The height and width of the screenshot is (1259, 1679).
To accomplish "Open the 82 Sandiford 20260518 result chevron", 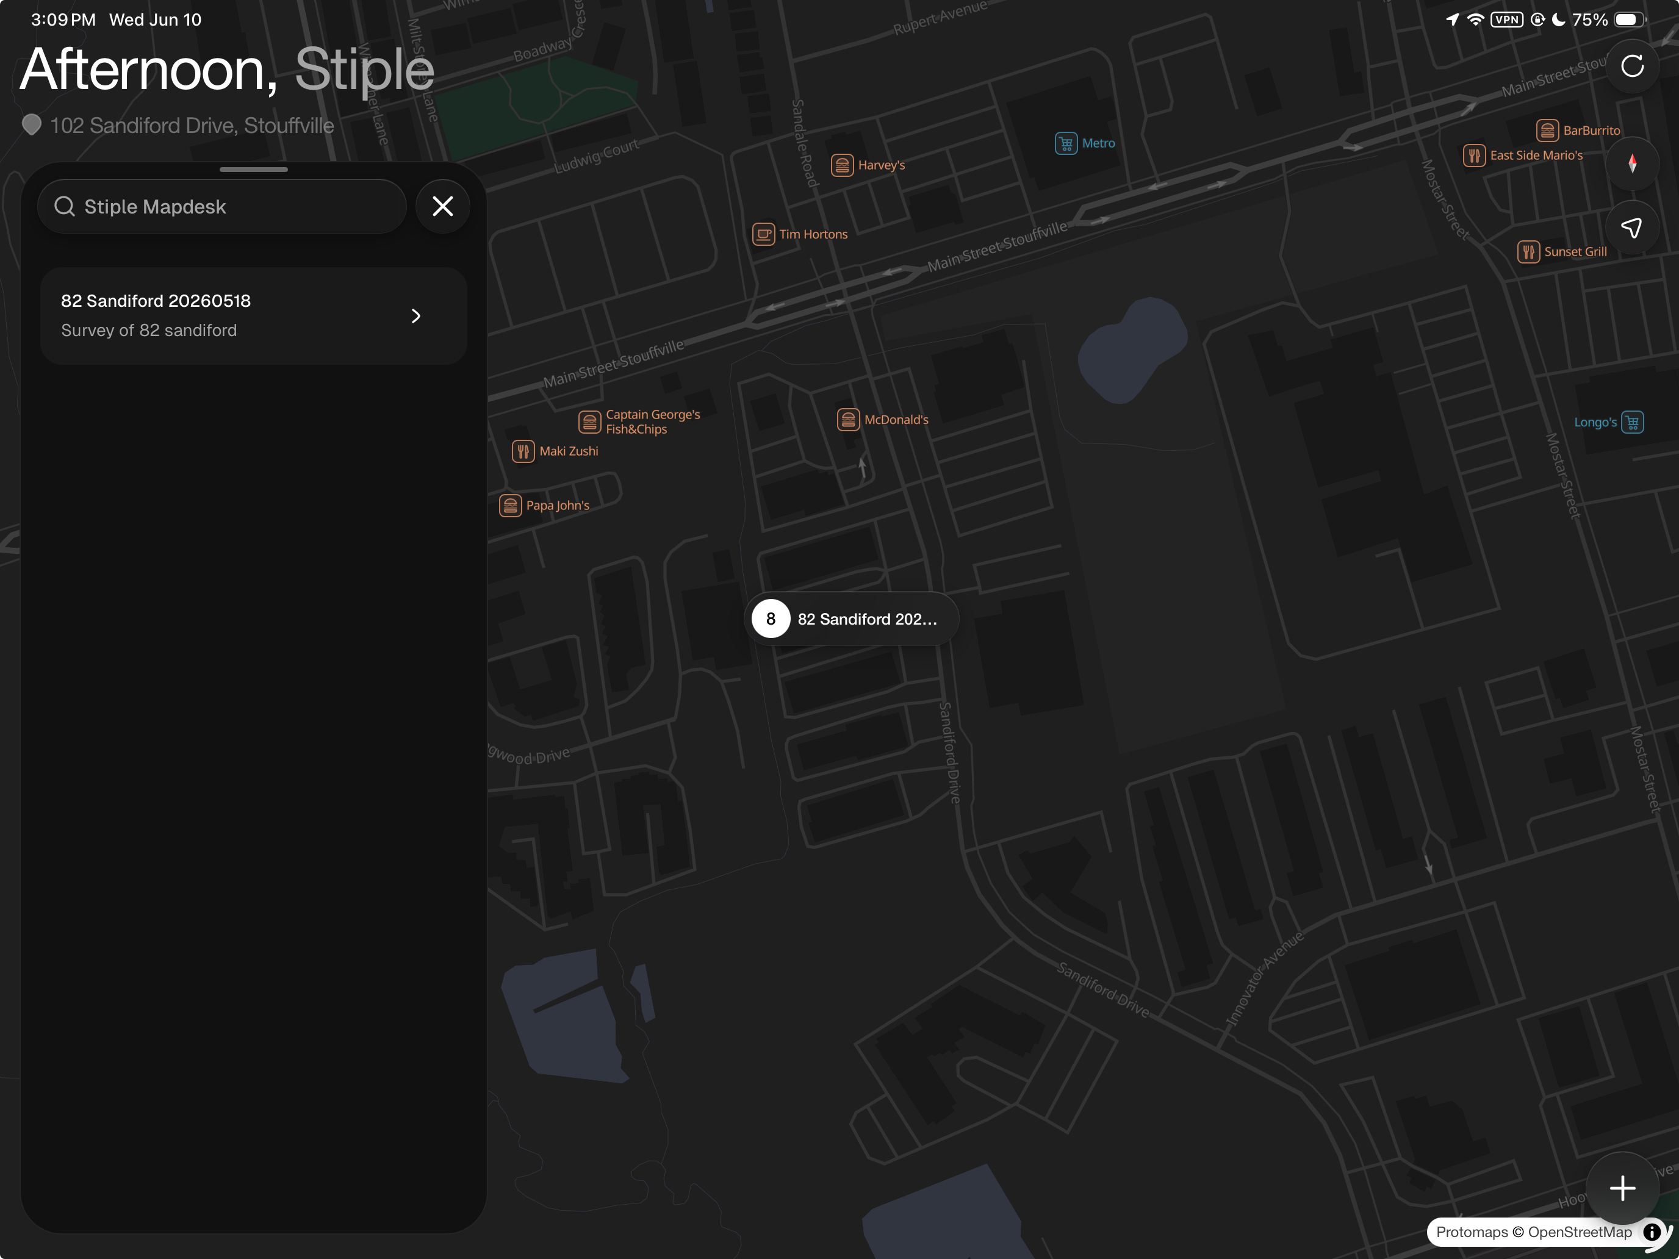I will point(415,316).
